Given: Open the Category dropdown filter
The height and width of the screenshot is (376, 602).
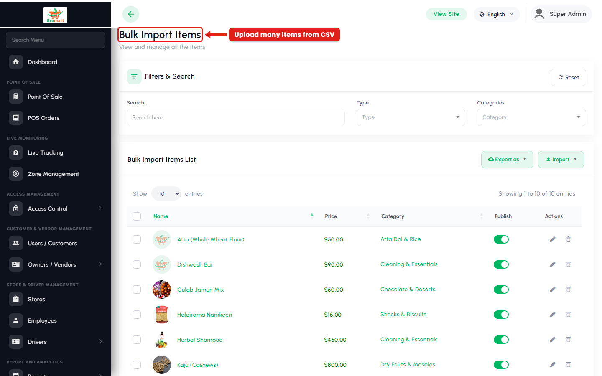Looking at the screenshot, I should (531, 117).
